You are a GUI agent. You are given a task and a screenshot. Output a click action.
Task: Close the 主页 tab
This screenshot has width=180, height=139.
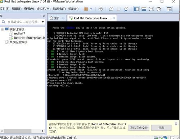(63, 18)
